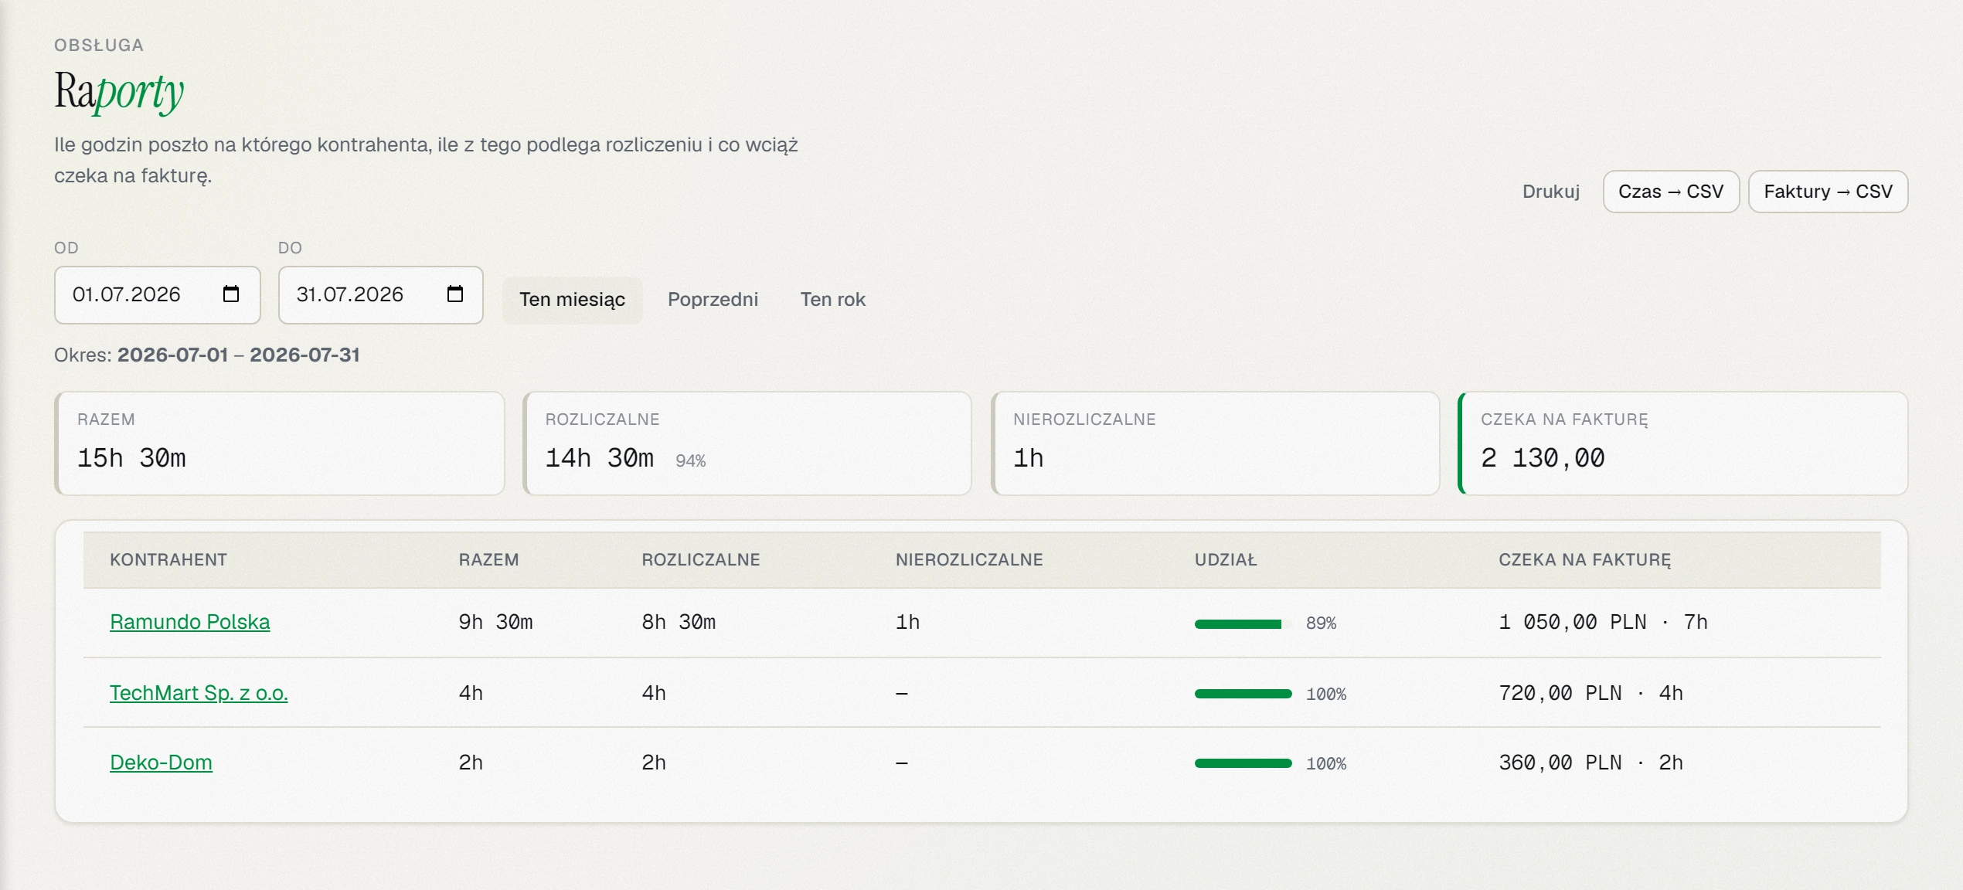Choose the Ten rok period preset
1963x890 pixels.
(832, 300)
